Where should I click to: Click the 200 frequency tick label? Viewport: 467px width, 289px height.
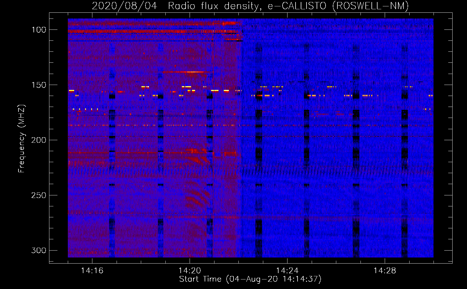tap(39, 140)
